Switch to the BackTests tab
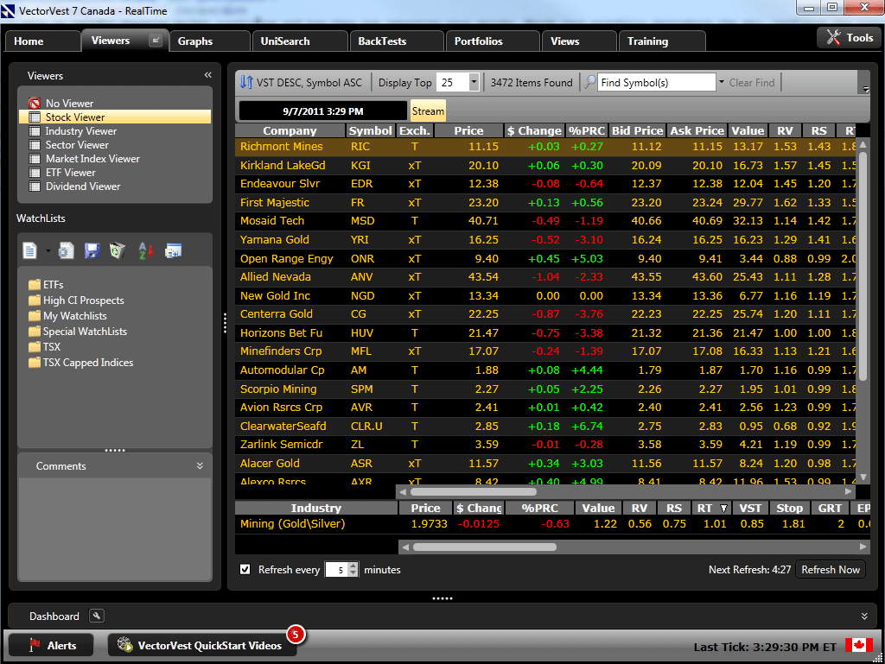Viewport: 885px width, 664px height. (x=382, y=41)
